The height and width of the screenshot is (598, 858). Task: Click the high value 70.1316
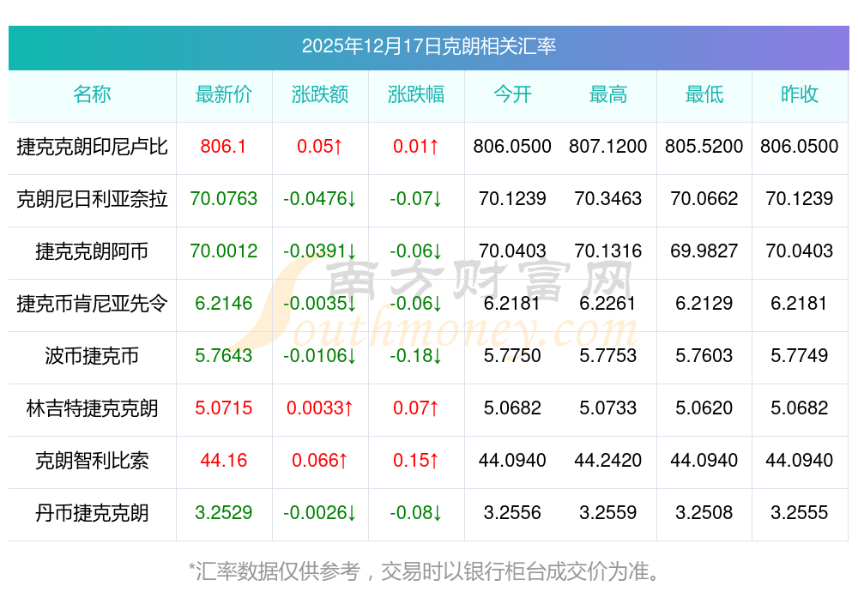click(608, 251)
